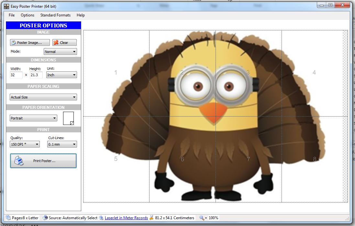Open the Mode dropdown set to Normal
This screenshot has width=355, height=226.
pos(60,51)
